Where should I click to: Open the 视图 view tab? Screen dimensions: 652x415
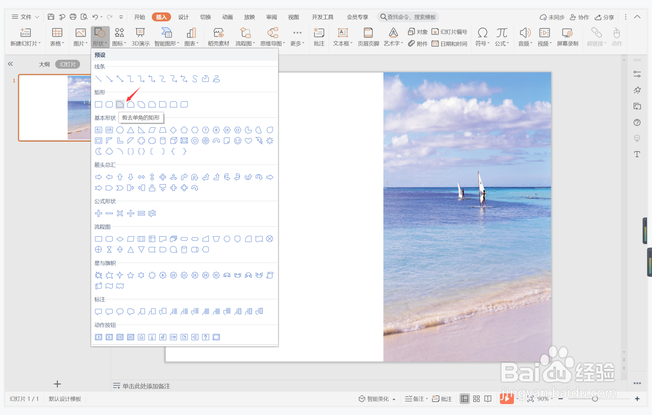[293, 17]
